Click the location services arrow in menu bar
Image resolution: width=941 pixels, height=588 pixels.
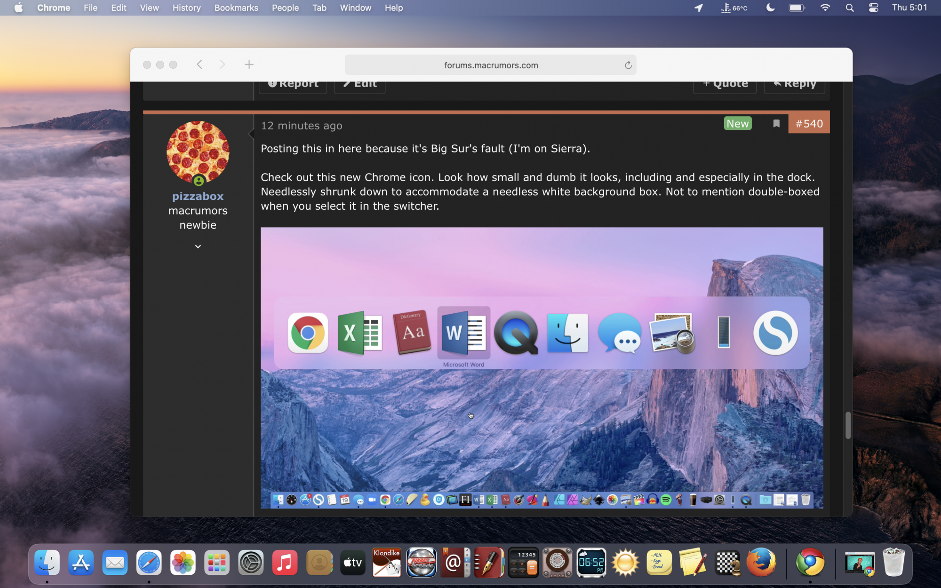coord(699,8)
